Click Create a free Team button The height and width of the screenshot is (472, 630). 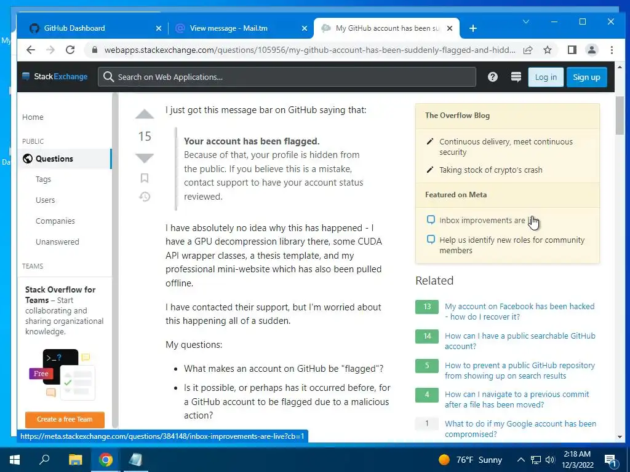(65, 419)
